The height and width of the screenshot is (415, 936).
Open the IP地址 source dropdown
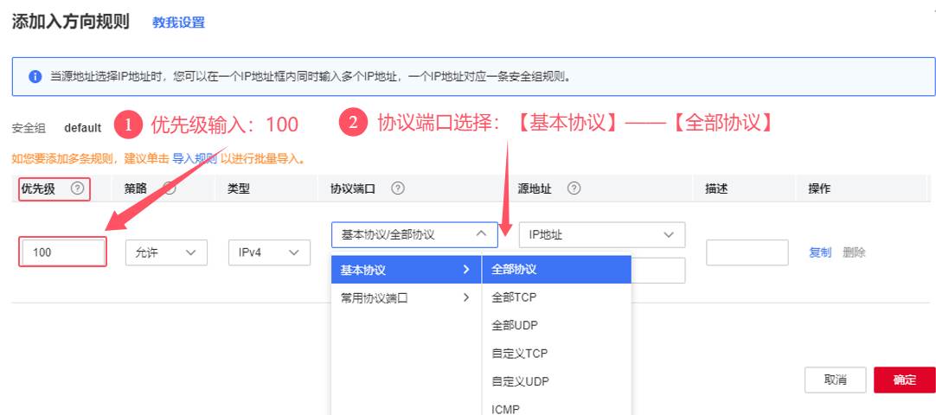pyautogui.click(x=601, y=234)
